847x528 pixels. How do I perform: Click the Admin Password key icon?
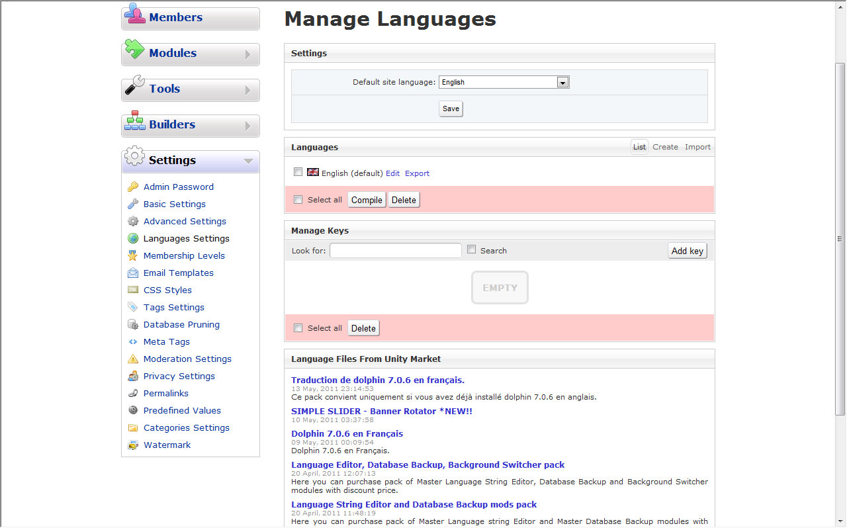click(x=133, y=187)
